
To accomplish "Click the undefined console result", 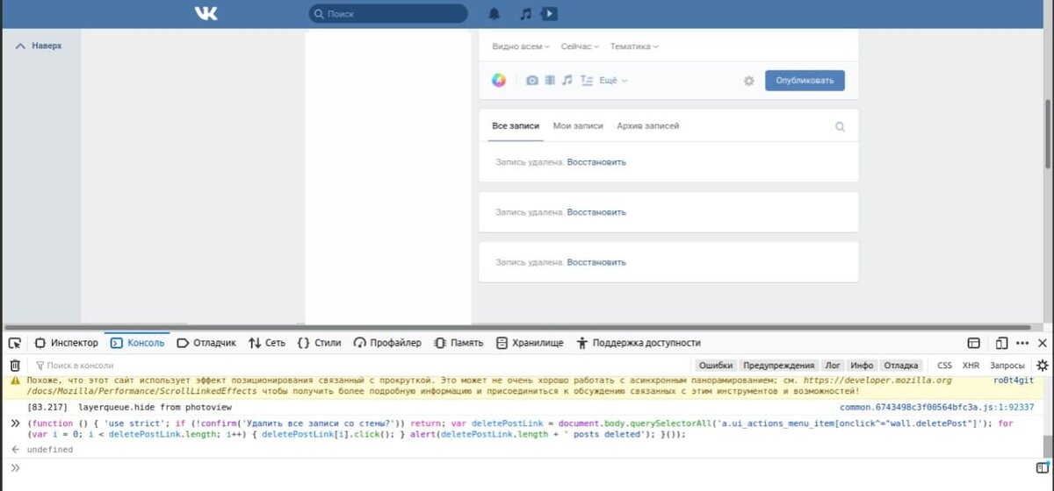I will (50, 450).
